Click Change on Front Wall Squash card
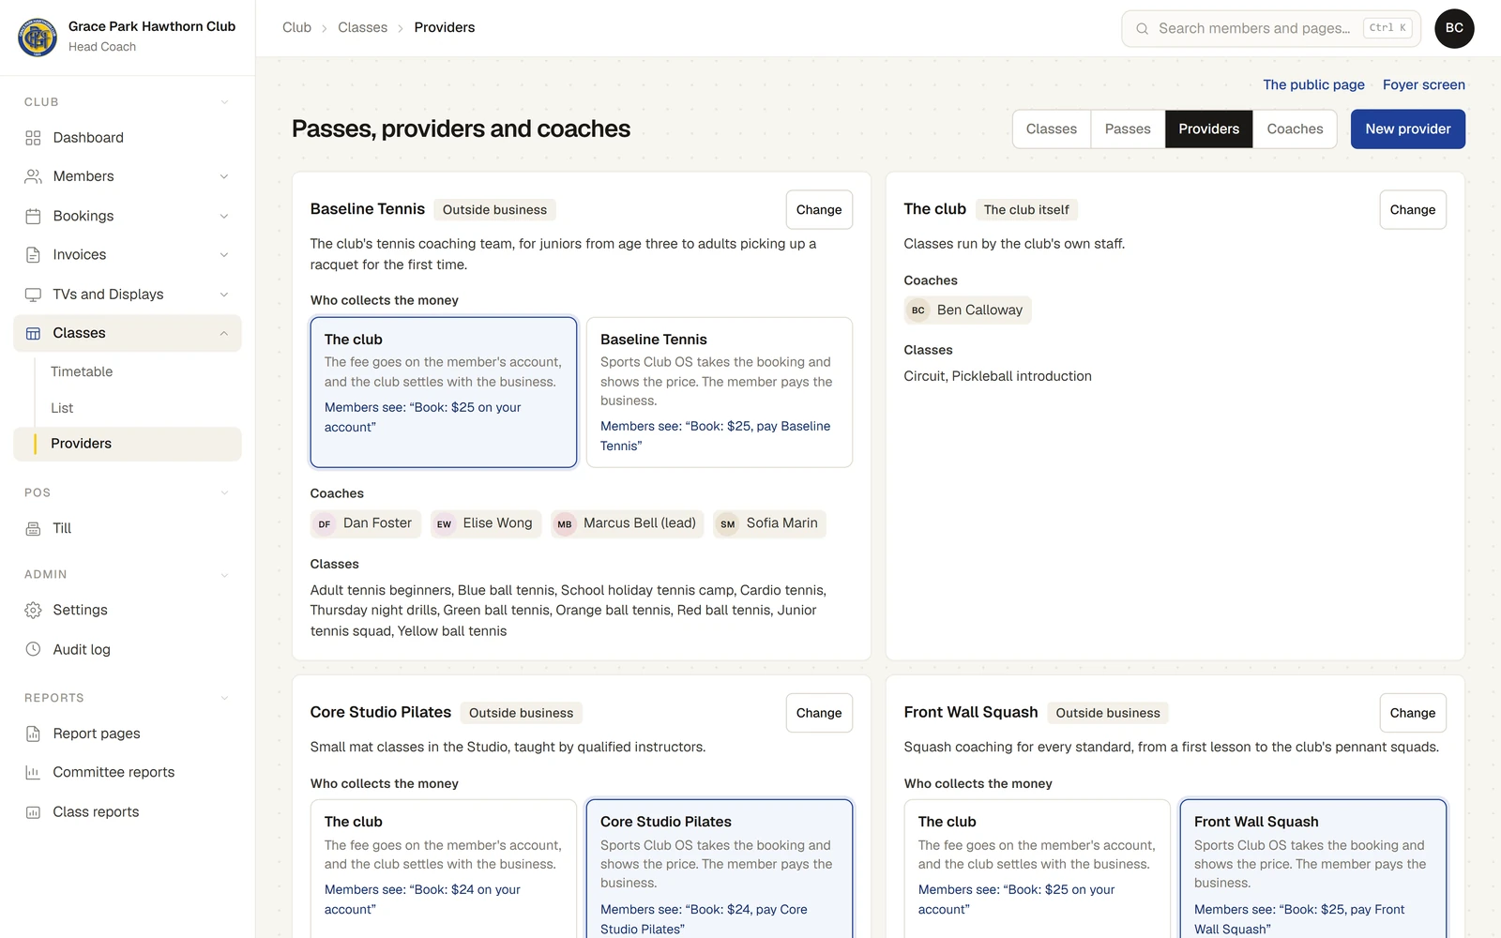This screenshot has width=1501, height=938. (1413, 713)
